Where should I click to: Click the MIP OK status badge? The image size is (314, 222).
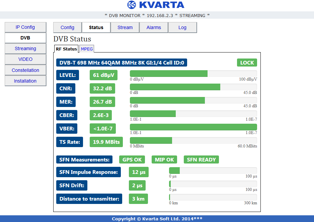(164, 159)
